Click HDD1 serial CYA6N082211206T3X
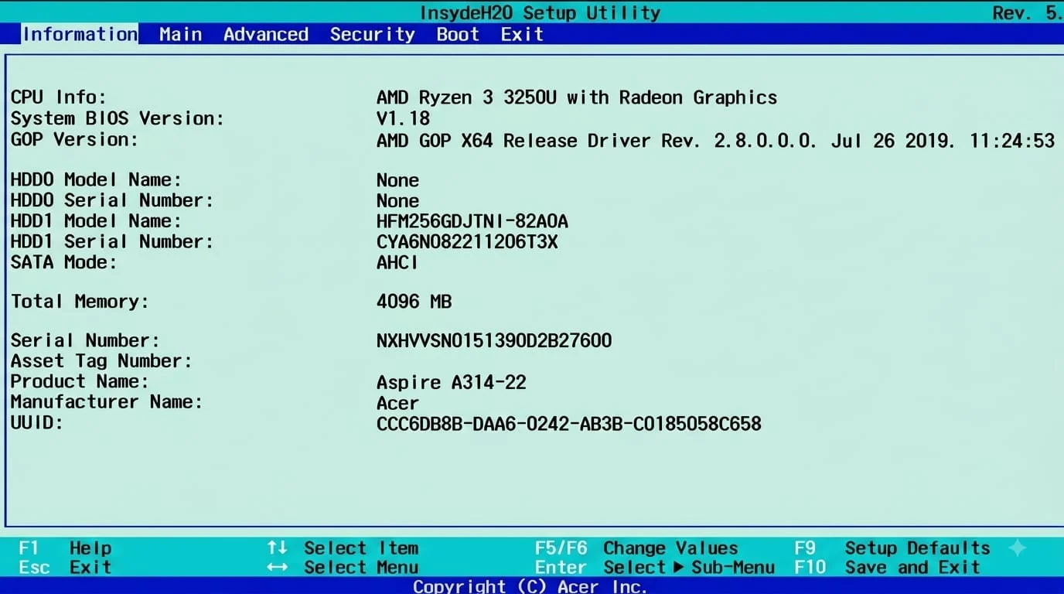1064x594 pixels. pos(467,242)
